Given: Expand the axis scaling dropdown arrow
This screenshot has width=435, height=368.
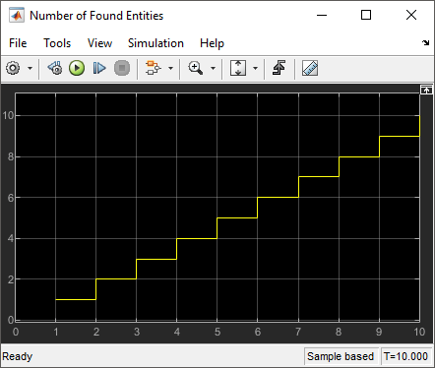Looking at the screenshot, I should tap(255, 68).
